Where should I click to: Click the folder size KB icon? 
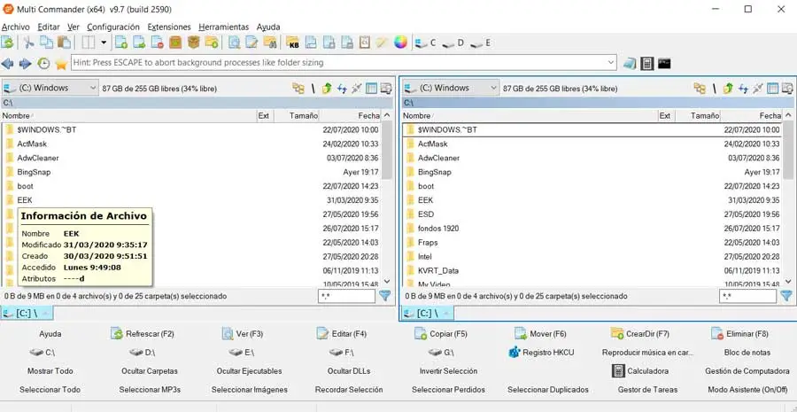pyautogui.click(x=292, y=43)
